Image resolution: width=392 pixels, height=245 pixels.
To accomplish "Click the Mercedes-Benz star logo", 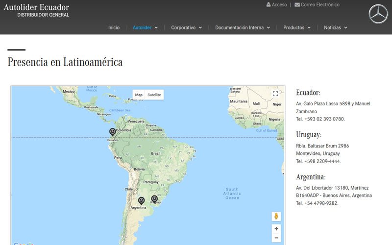I will click(378, 14).
